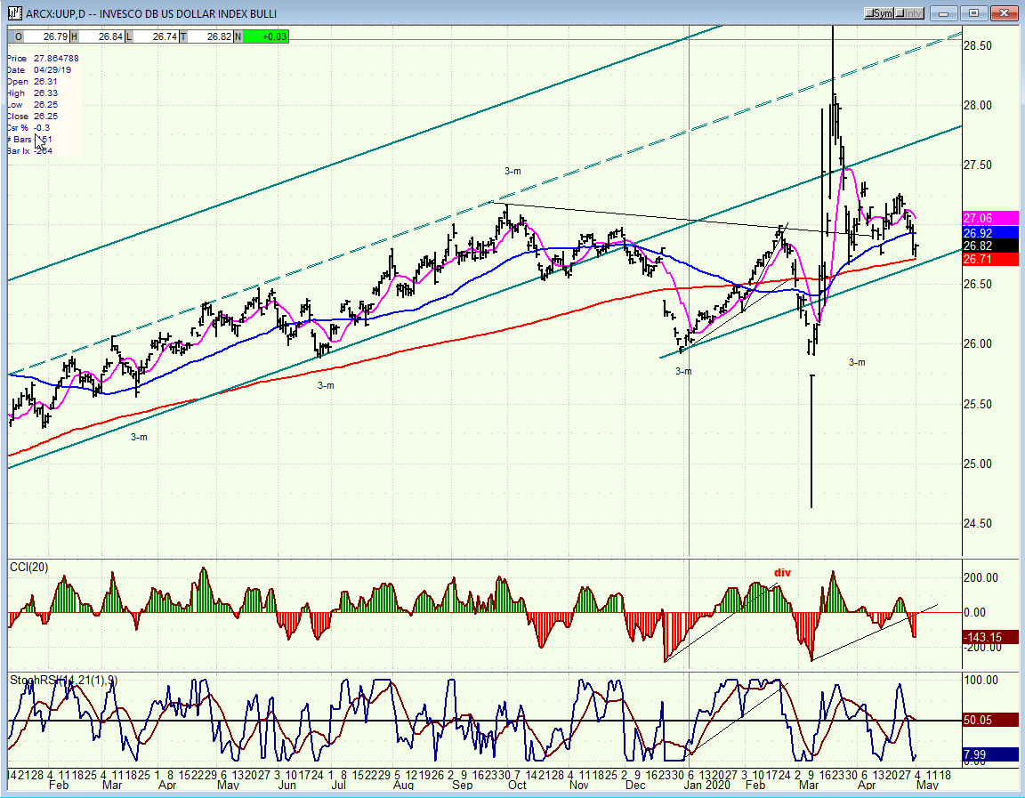Click the red div annotation on CCI panel
Image resolution: width=1025 pixels, height=798 pixels.
782,573
